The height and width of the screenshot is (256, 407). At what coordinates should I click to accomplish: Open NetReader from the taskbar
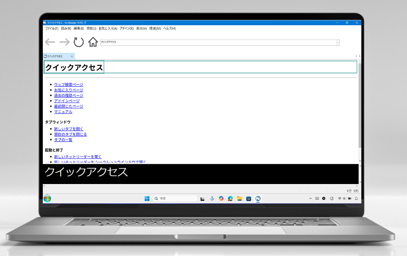point(258,198)
